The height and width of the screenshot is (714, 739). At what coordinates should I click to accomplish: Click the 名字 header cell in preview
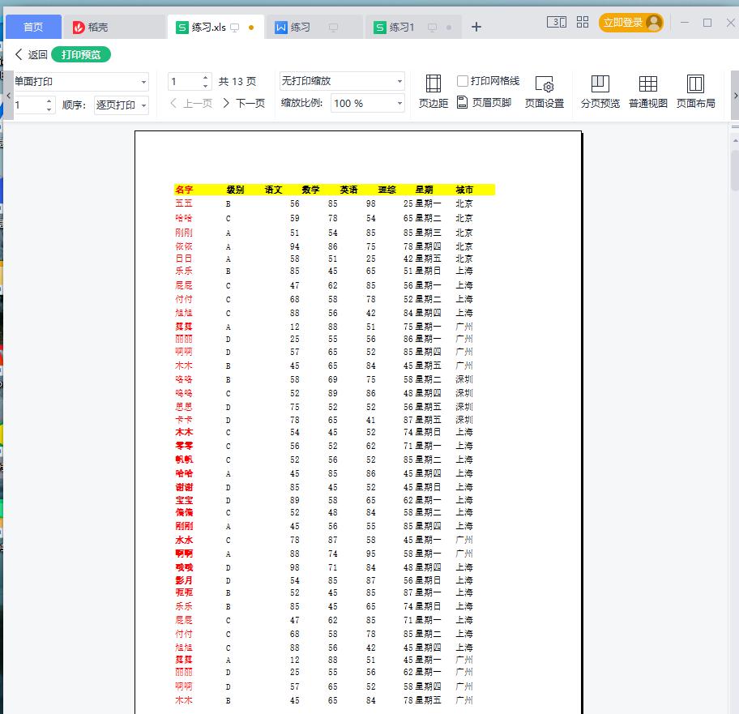(184, 190)
